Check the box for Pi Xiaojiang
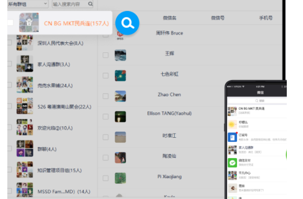The width and height of the screenshot is (303, 199). [106, 178]
